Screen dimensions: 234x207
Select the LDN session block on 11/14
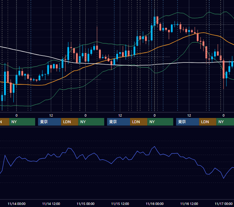[70, 122]
